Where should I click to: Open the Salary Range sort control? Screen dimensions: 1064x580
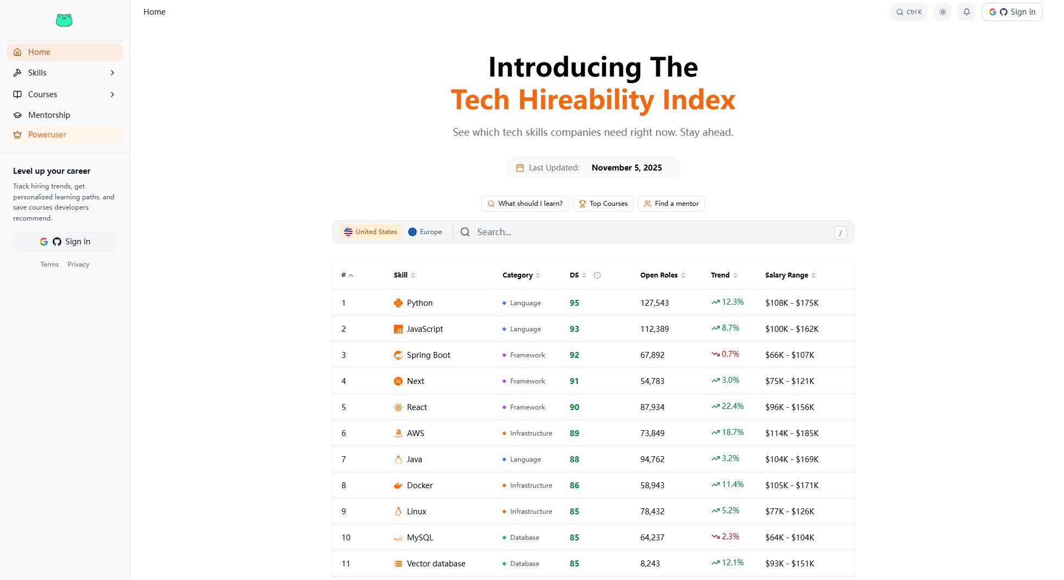812,275
